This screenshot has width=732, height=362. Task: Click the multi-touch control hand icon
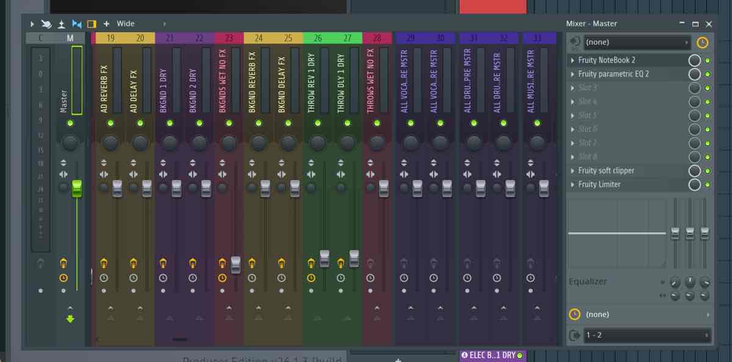tap(46, 24)
